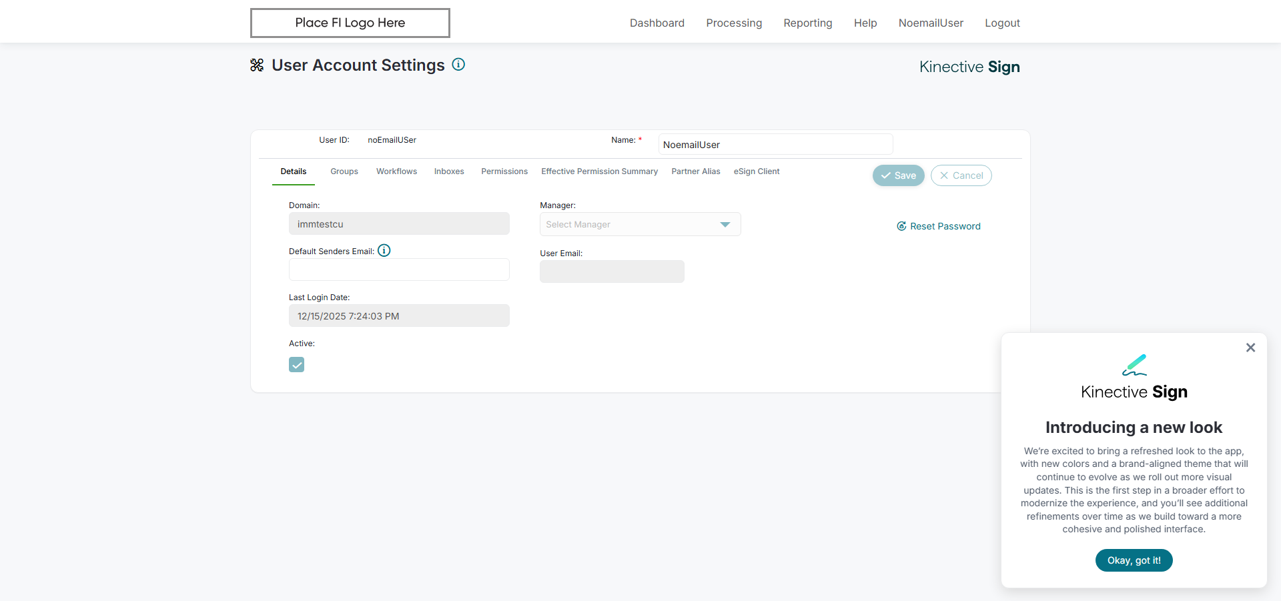Screen dimensions: 1281x601
Task: Click the info icon beside User Account Settings
Action: pos(458,65)
